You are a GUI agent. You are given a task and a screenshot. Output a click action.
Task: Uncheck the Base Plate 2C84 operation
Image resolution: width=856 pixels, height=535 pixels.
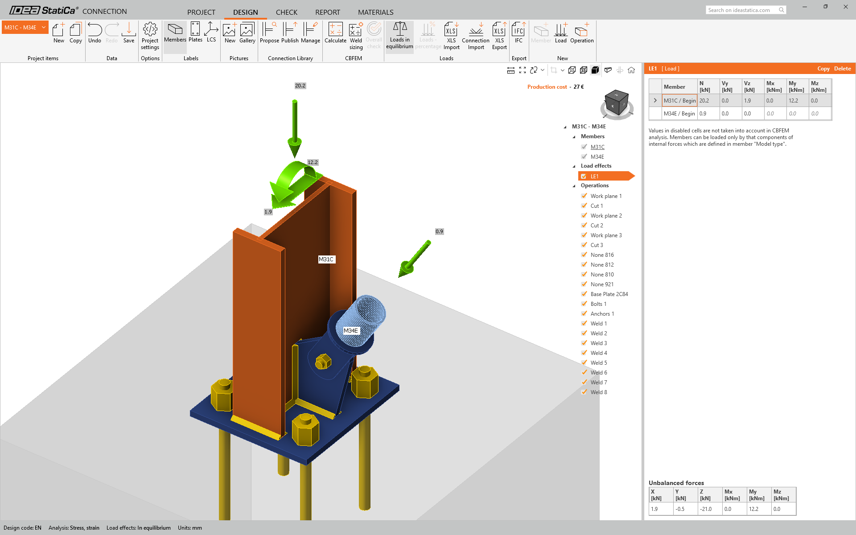coord(584,294)
